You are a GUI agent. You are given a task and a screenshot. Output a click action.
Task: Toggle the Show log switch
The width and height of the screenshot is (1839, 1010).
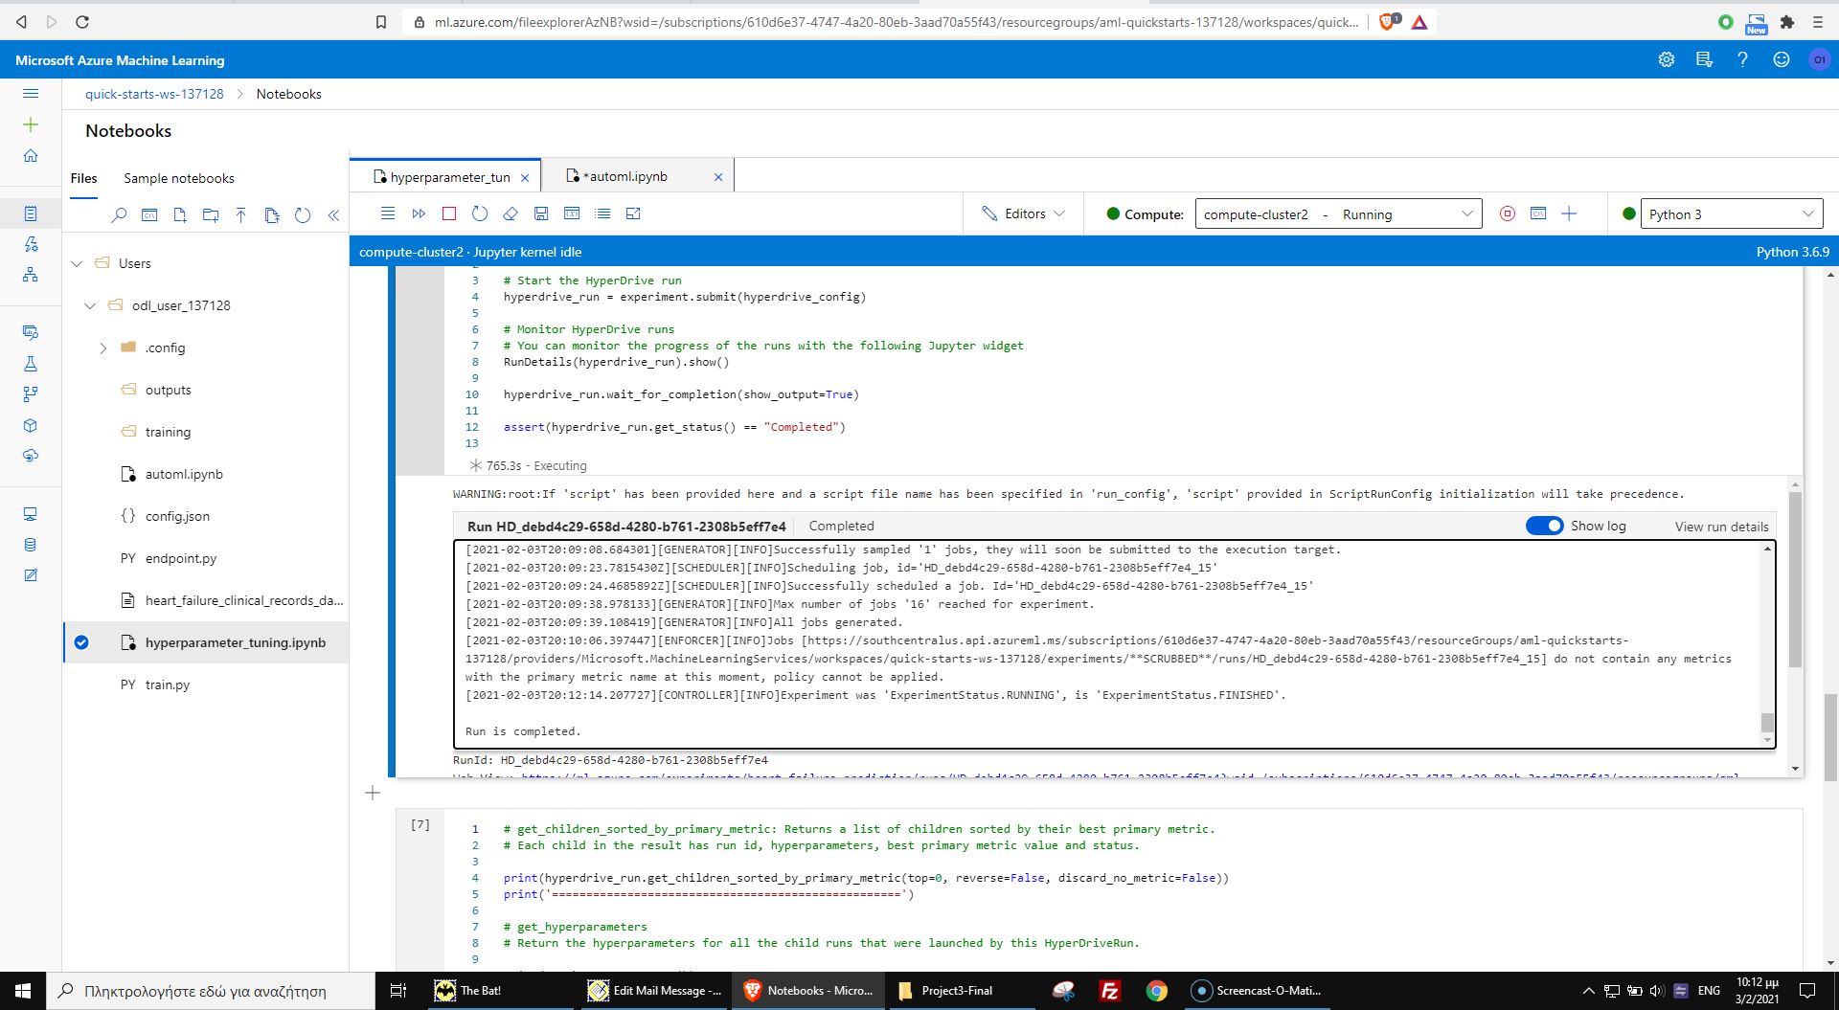[1544, 526]
